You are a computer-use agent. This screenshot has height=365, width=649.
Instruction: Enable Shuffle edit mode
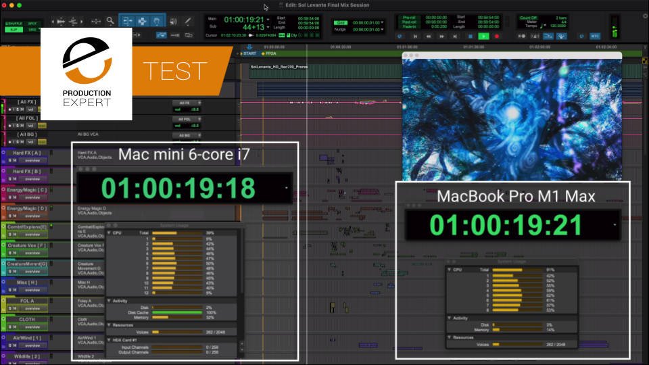tap(14, 24)
